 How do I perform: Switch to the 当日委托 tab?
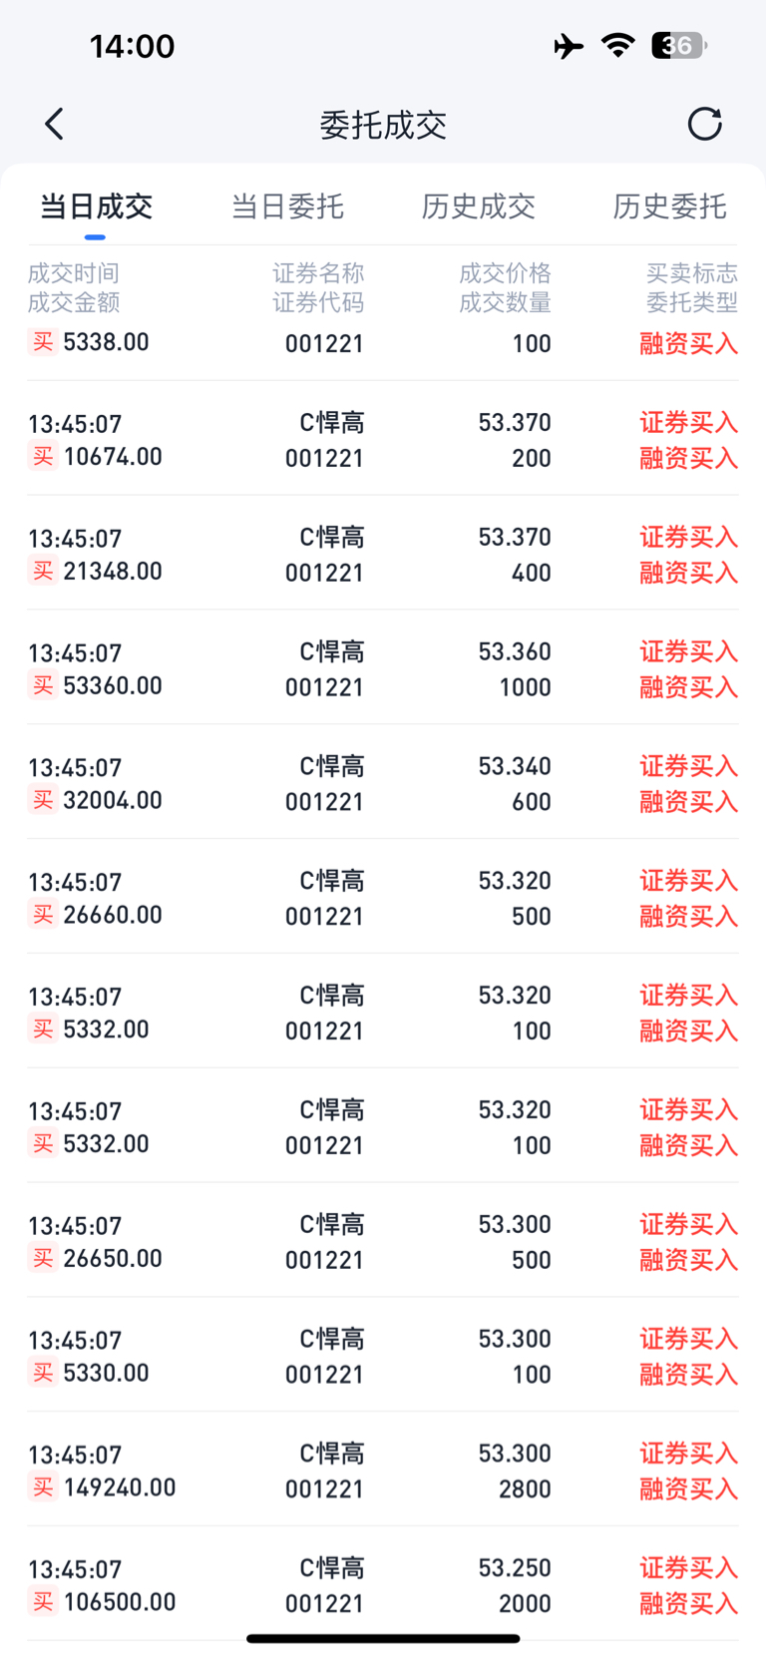coord(287,207)
